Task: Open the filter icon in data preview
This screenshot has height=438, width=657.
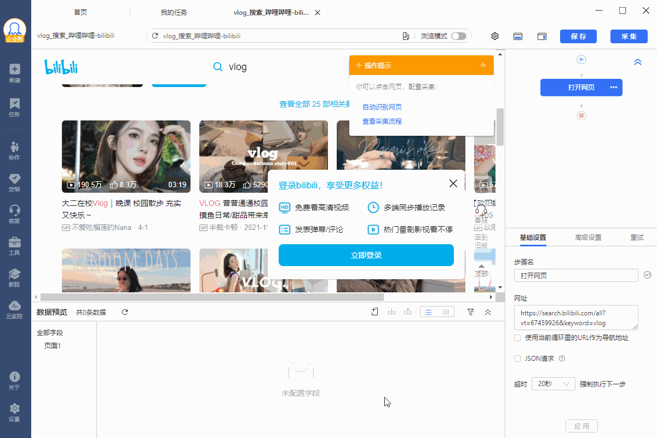Action: (471, 312)
